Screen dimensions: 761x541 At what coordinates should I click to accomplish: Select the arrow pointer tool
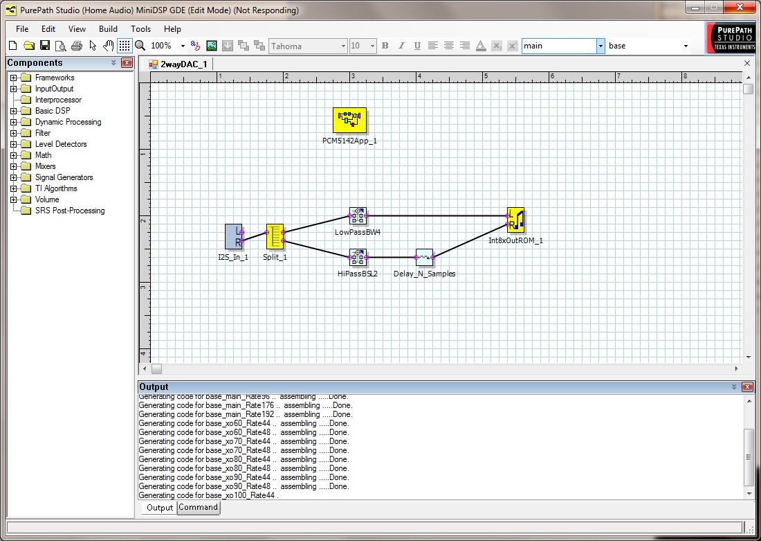[x=93, y=46]
